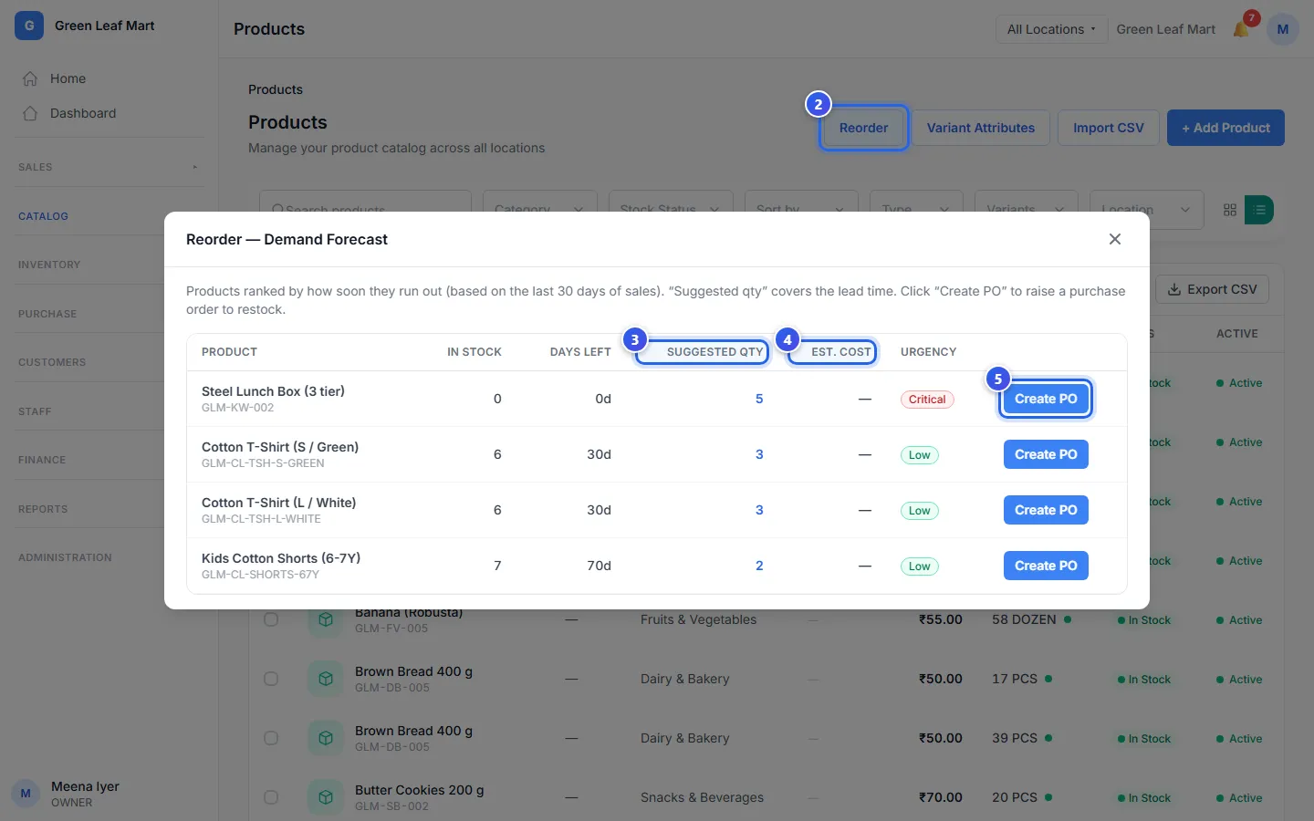Click the Butter Cookies 200 g product icon

pyautogui.click(x=326, y=797)
